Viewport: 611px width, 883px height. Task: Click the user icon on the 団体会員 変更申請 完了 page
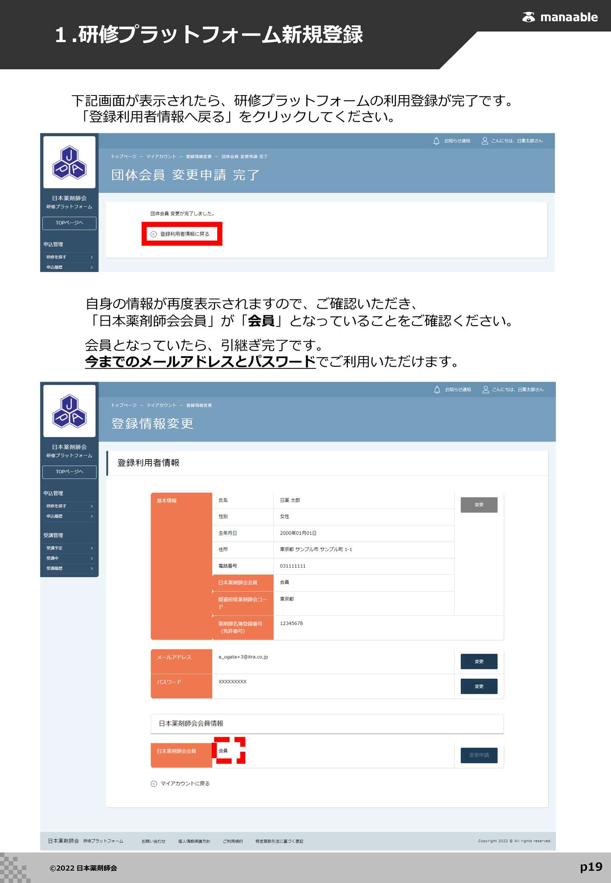[485, 141]
